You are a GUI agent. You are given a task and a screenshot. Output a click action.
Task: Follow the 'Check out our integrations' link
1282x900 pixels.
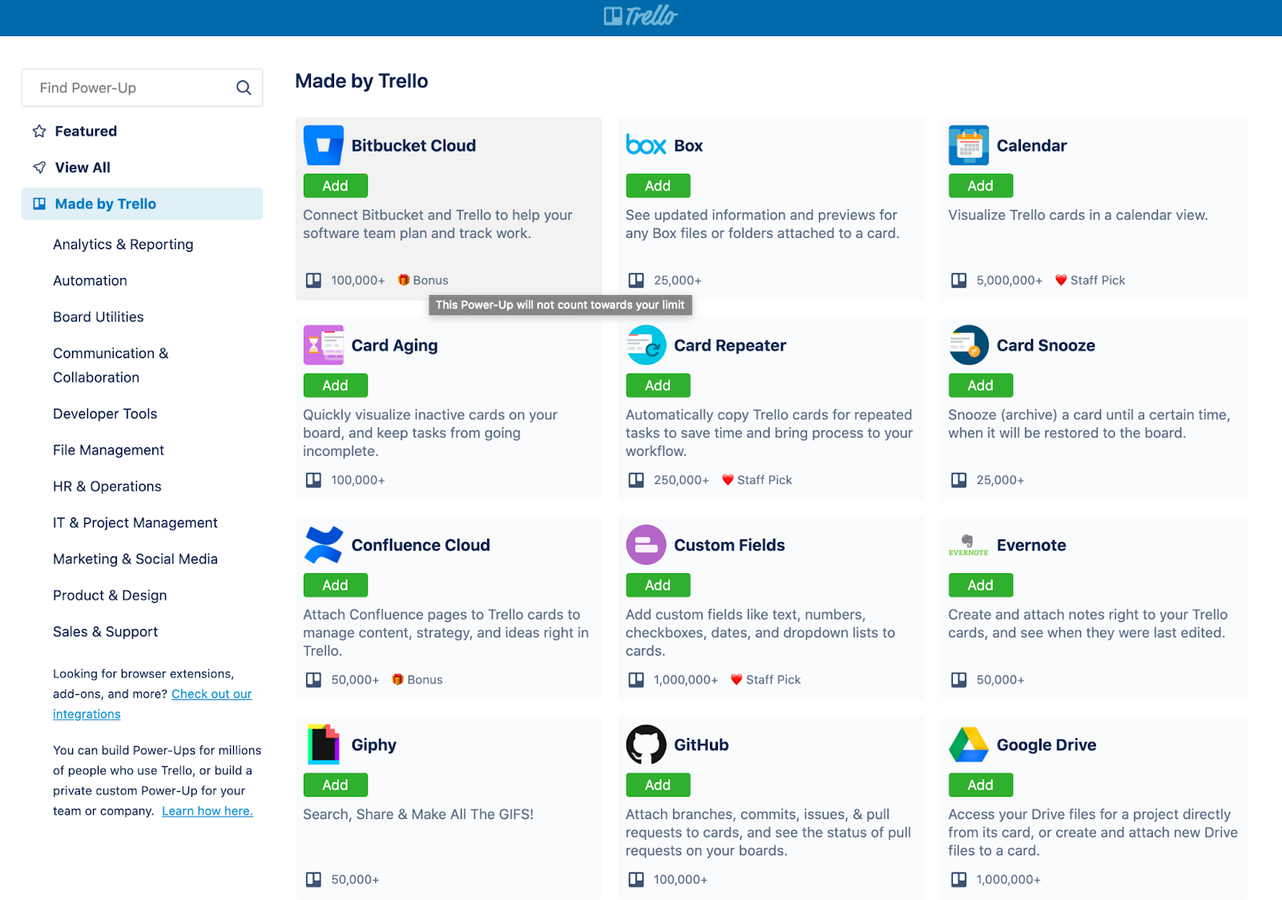pos(152,704)
